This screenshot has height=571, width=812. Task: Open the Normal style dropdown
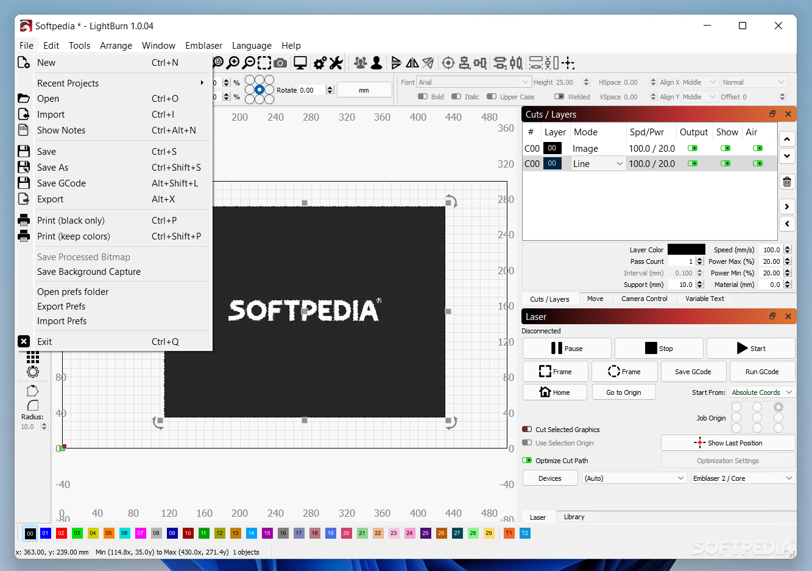tap(754, 82)
